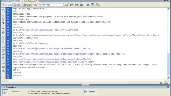The height and width of the screenshot is (96, 171).
Task: Click the target="_blank" Home link line
Action: click(x=45, y=30)
